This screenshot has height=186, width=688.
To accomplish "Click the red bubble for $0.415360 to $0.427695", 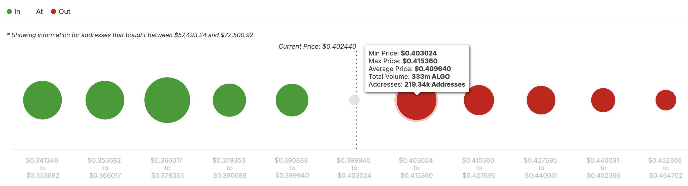I will pos(479,100).
